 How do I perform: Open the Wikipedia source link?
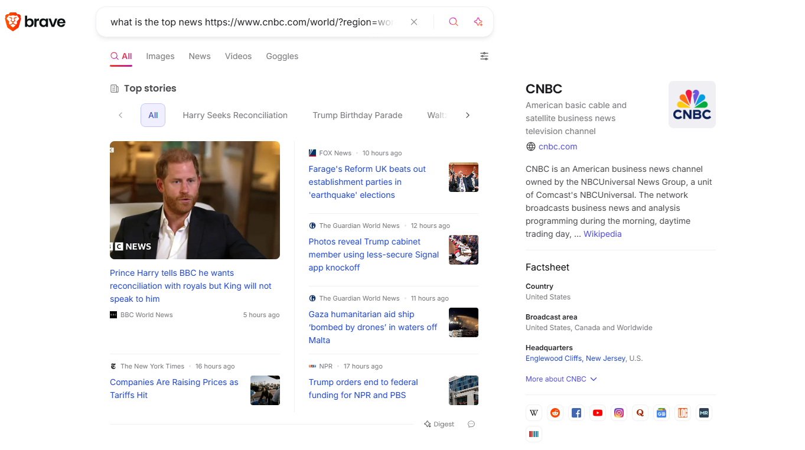[602, 234]
